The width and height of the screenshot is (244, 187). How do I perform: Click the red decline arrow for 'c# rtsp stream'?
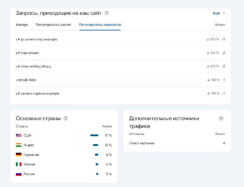pyautogui.click(x=208, y=53)
